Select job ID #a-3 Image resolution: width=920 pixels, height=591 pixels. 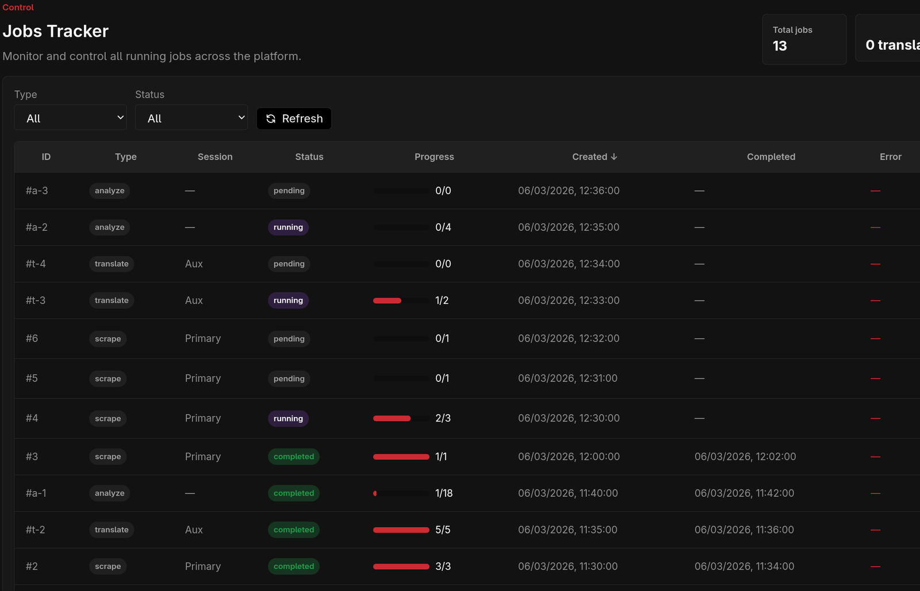pos(37,191)
